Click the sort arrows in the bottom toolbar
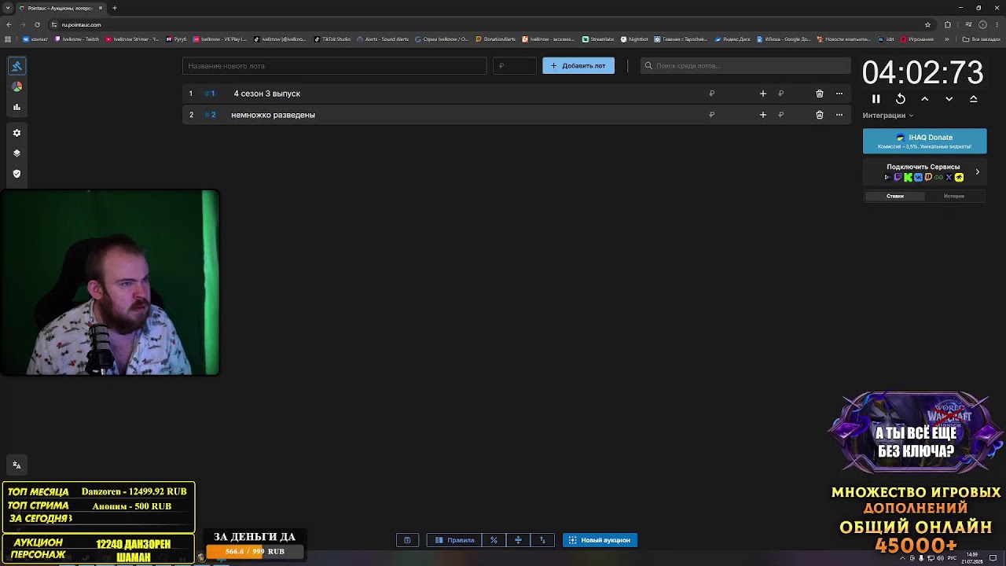The image size is (1006, 566). tap(542, 540)
